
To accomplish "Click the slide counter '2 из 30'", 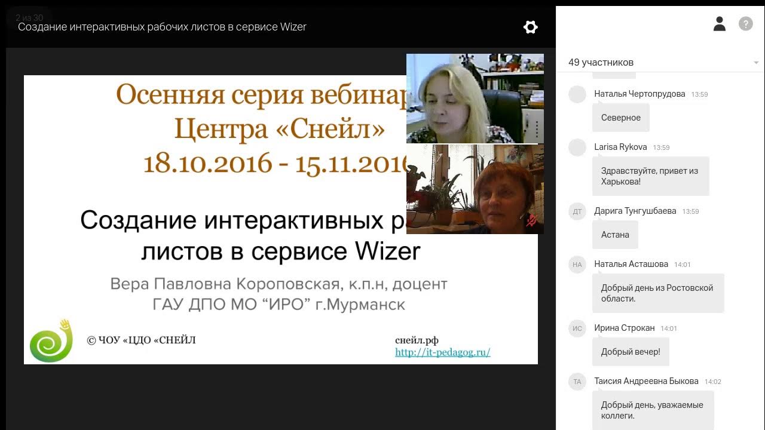I will [x=29, y=18].
